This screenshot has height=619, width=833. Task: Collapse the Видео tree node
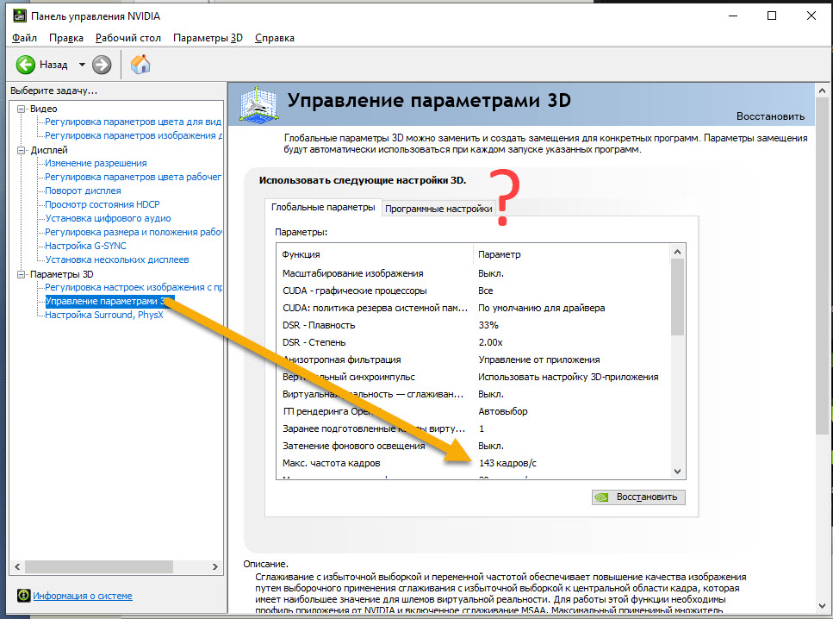point(22,109)
